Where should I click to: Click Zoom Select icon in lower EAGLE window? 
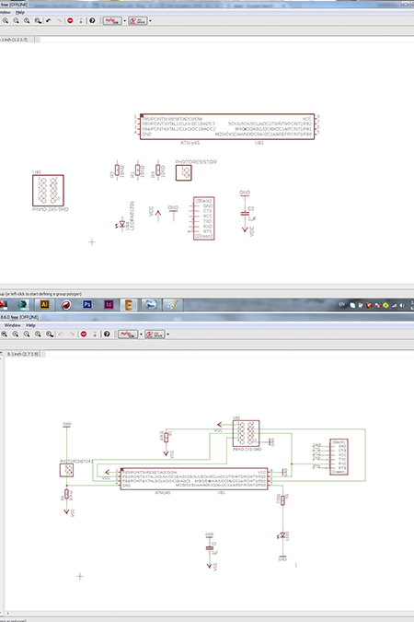(49, 334)
